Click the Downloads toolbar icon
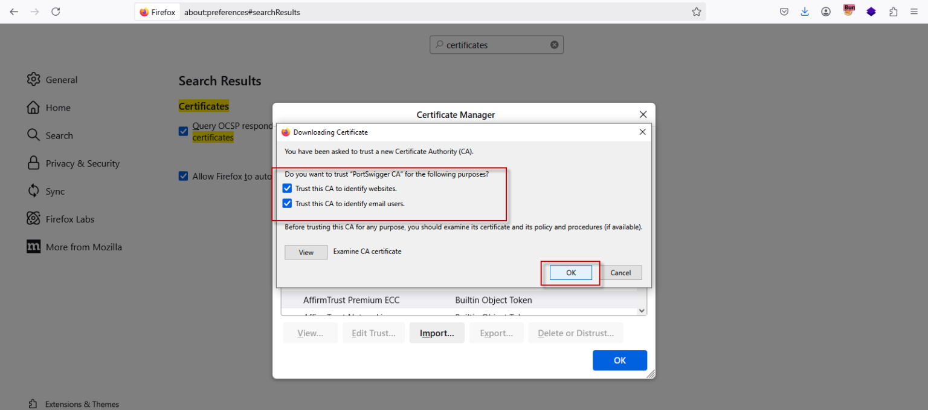This screenshot has height=410, width=928. coord(804,11)
